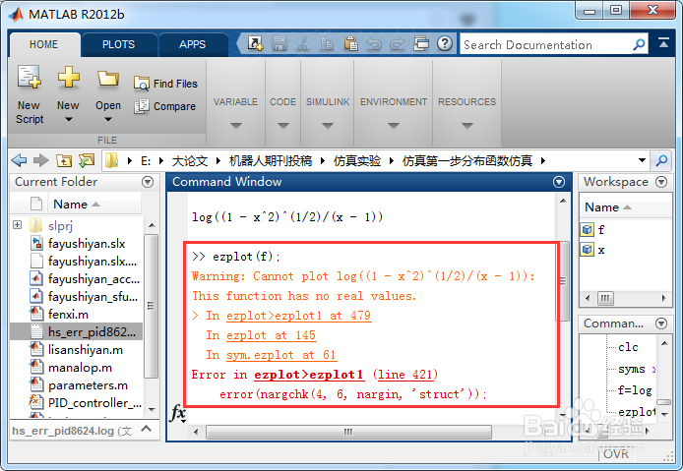
Task: Click the Open folder icon
Action: tap(107, 79)
